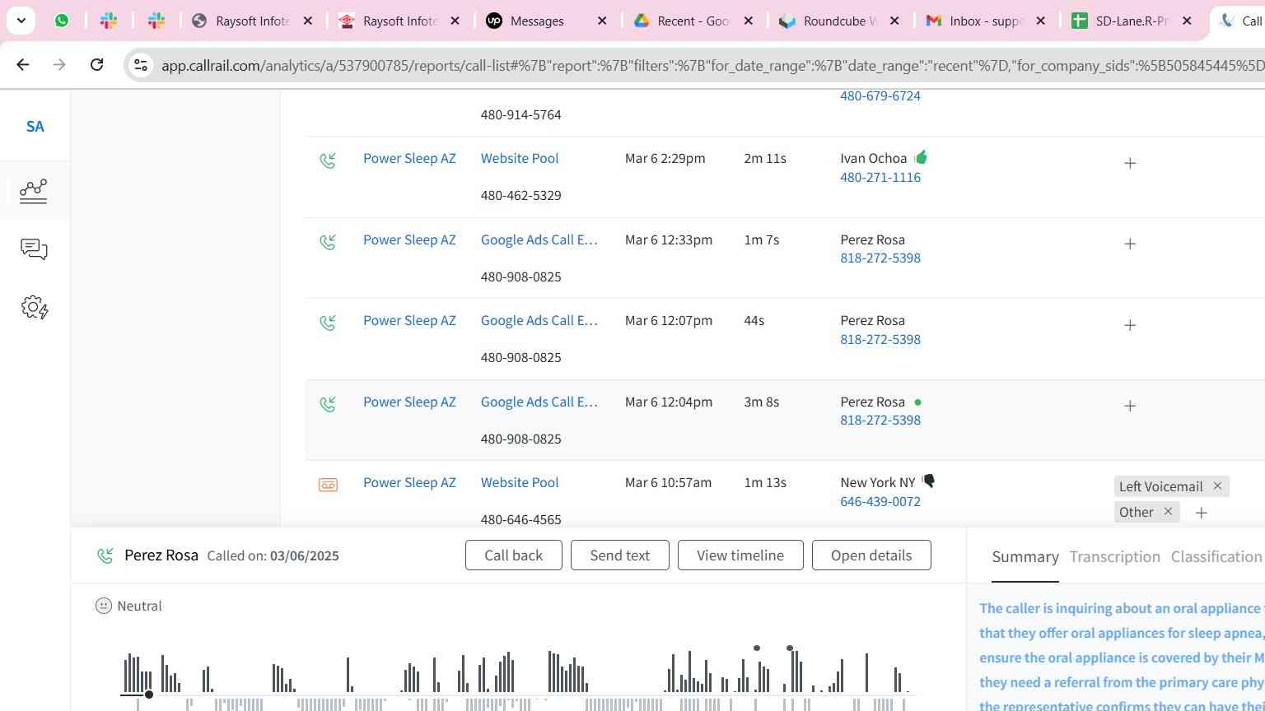Open the Transcription tab
The width and height of the screenshot is (1265, 711).
coord(1115,557)
